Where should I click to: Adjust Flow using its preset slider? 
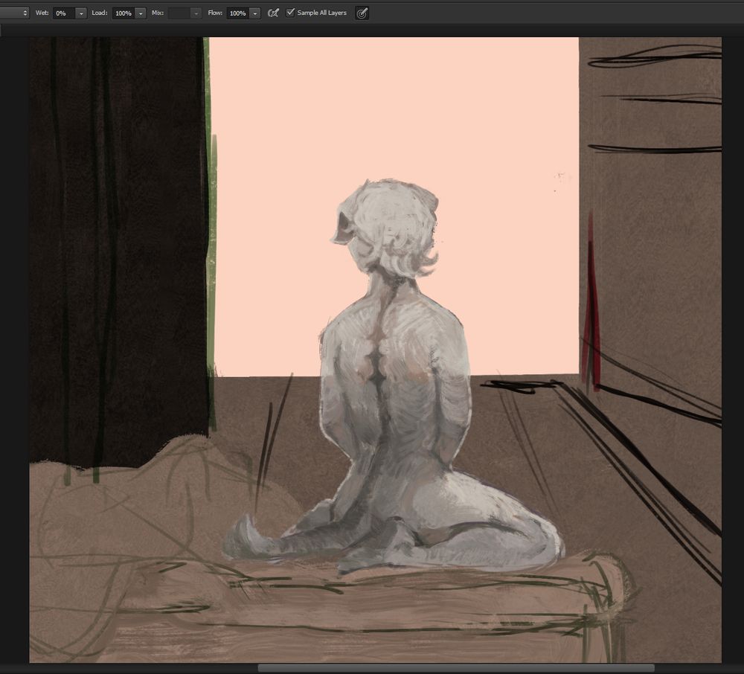(x=254, y=13)
